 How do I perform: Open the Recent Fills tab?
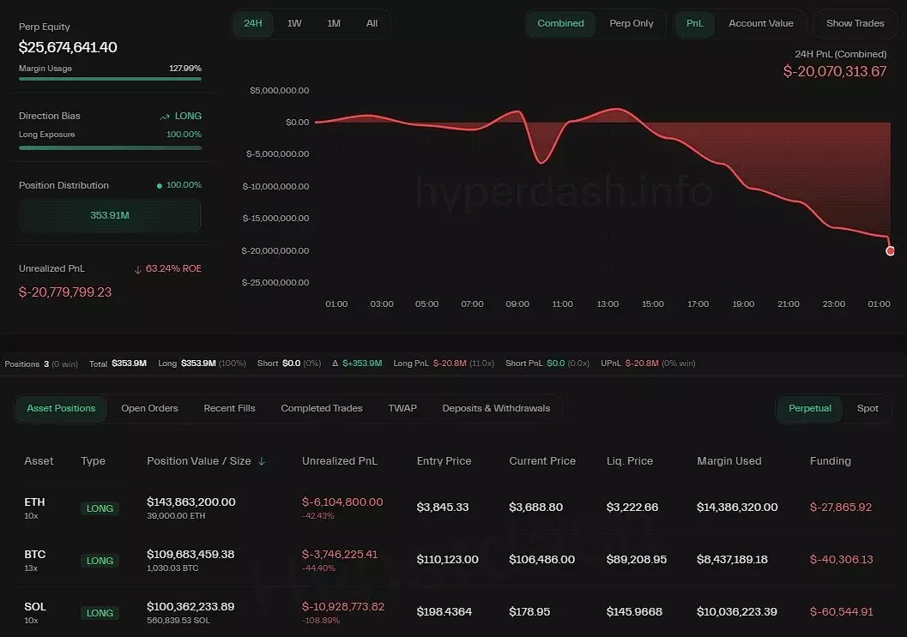229,408
